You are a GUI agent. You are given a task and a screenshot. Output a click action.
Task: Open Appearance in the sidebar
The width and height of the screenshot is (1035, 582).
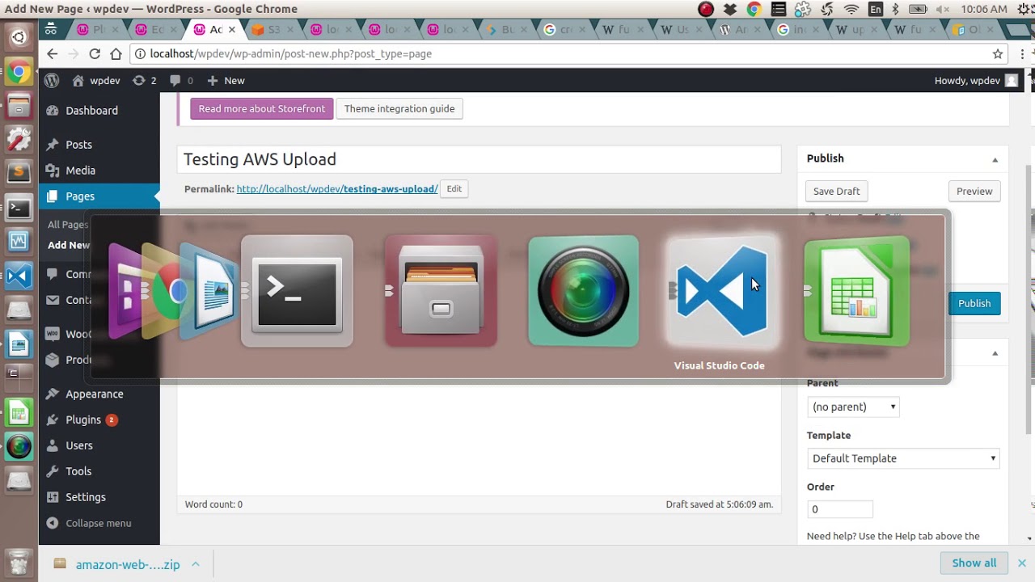point(94,394)
